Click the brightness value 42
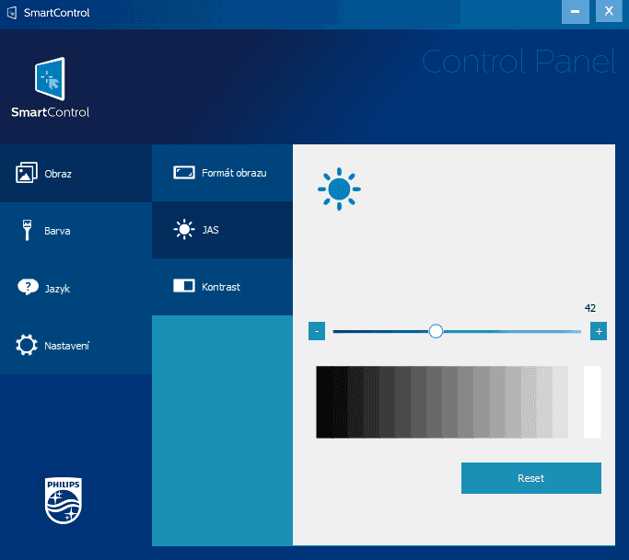629x560 pixels. [x=590, y=308]
